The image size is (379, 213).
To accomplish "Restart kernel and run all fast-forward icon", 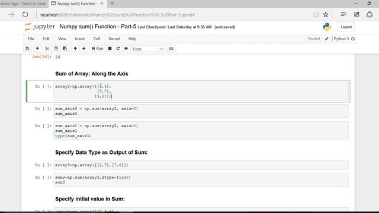I will coord(126,49).
